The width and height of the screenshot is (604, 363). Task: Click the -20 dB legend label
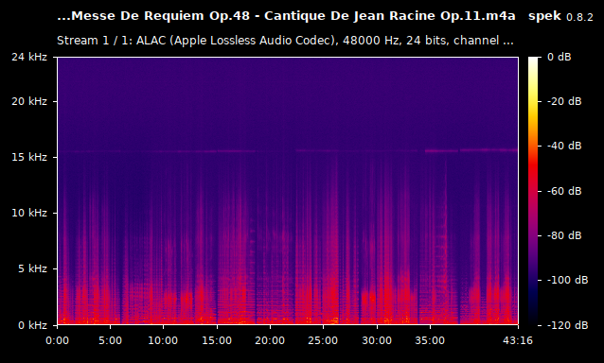564,101
